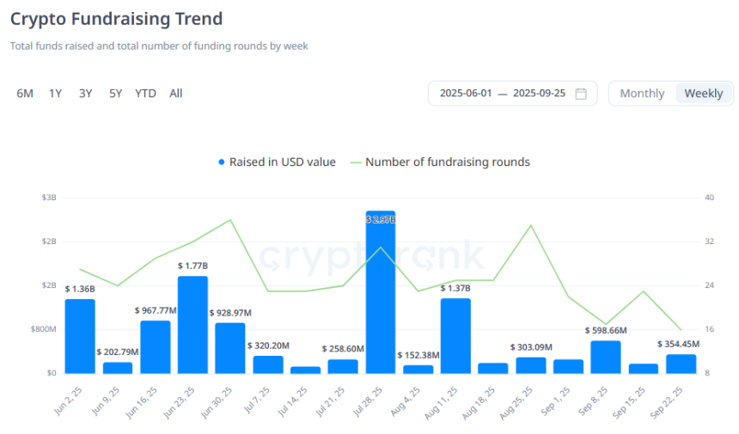Screen dimensions: 739x434
Task: Choose the 3Y time range
Action: pos(85,93)
